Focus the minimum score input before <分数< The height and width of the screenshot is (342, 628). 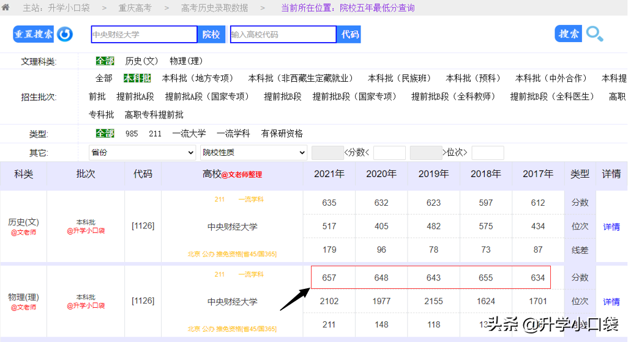[327, 153]
